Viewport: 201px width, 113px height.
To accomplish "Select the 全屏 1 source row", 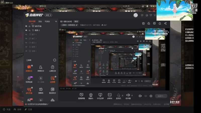I will click(x=41, y=51).
